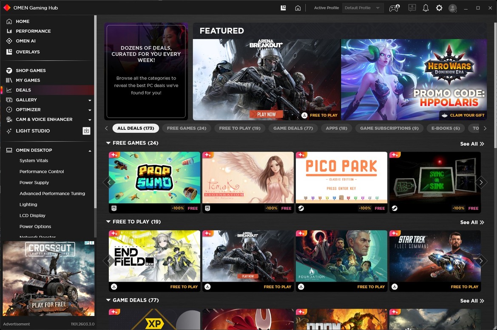497x330 pixels.
Task: Collapse the GAME DEALS (77) section
Action: point(108,300)
